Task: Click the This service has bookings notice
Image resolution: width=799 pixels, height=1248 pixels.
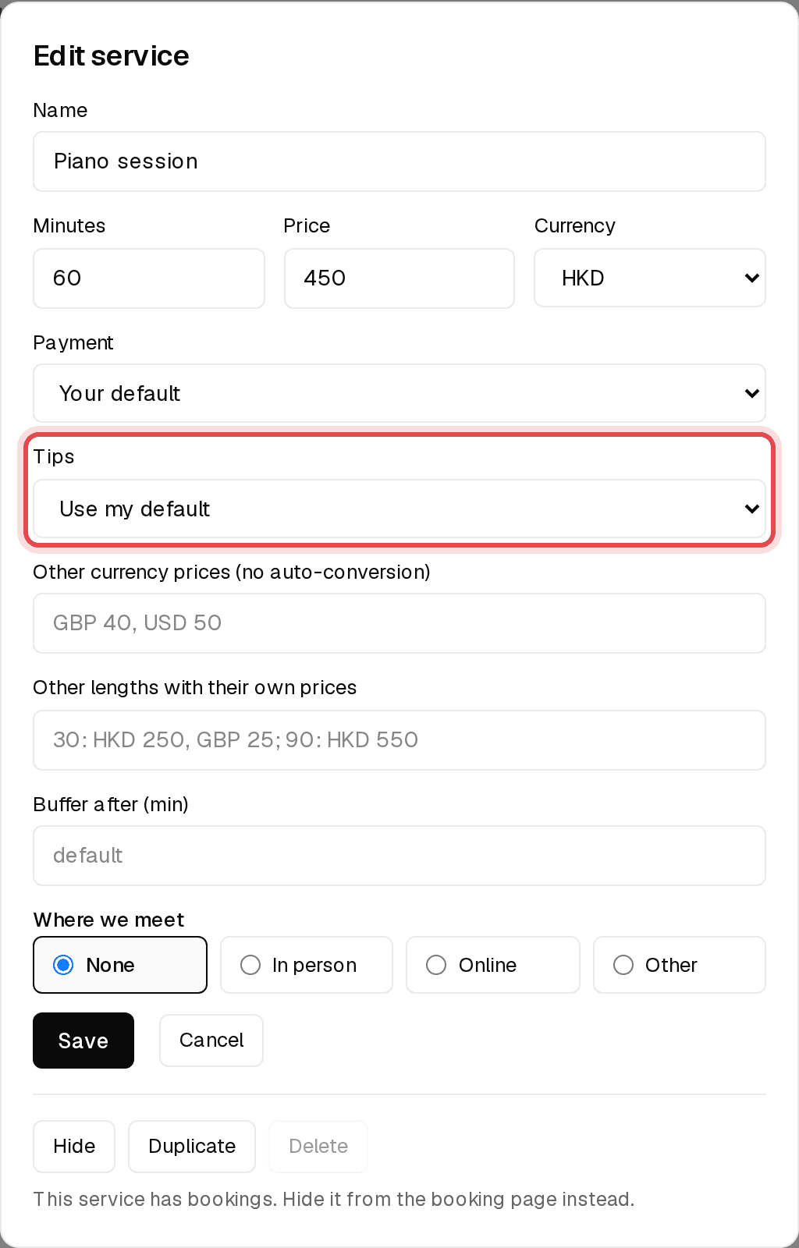Action: 334,1199
